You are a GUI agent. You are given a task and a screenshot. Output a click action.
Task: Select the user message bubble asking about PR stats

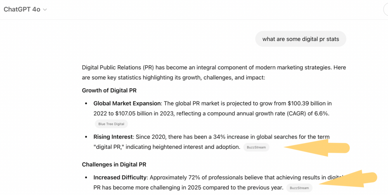click(300, 39)
